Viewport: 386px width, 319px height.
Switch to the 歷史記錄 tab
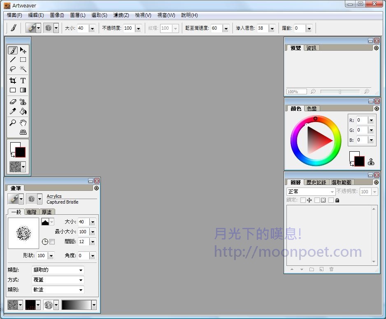[x=316, y=182]
